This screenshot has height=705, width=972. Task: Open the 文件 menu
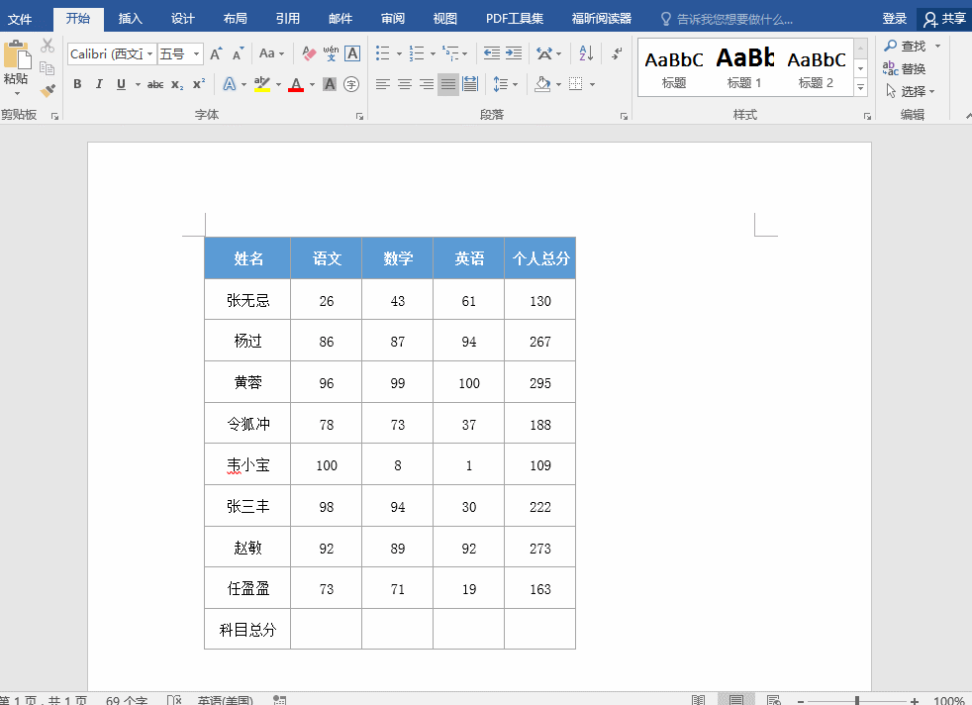[x=21, y=19]
